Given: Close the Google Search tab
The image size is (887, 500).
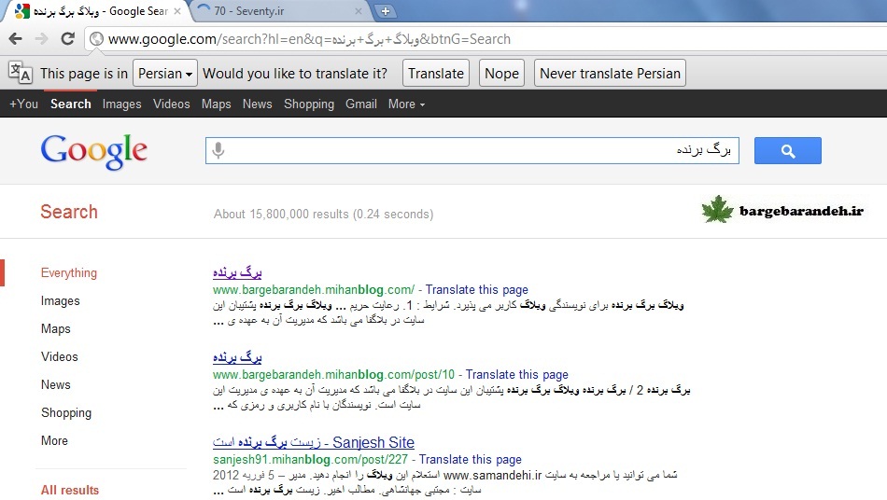Looking at the screenshot, I should pyautogui.click(x=177, y=11).
